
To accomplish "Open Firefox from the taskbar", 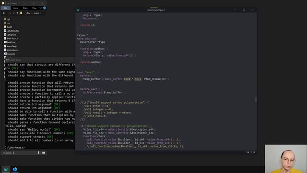I will pyautogui.click(x=15, y=169).
